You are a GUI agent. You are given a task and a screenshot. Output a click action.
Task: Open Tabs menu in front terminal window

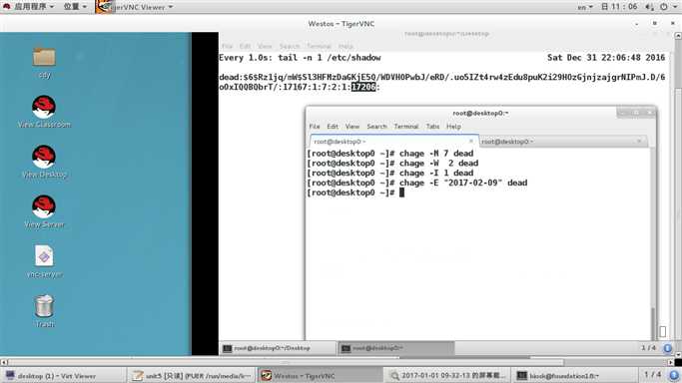432,127
